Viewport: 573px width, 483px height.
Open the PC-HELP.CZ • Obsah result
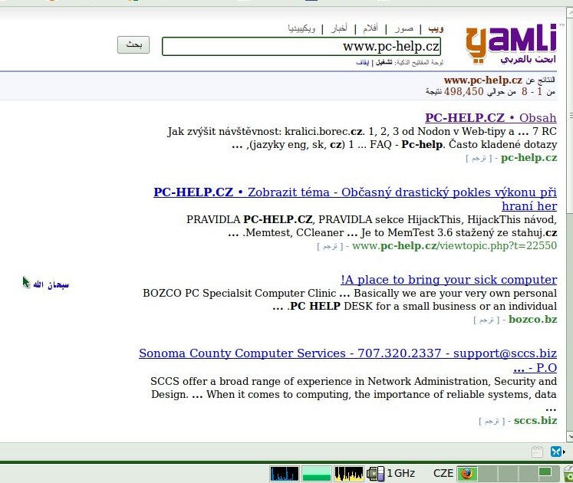(x=491, y=118)
